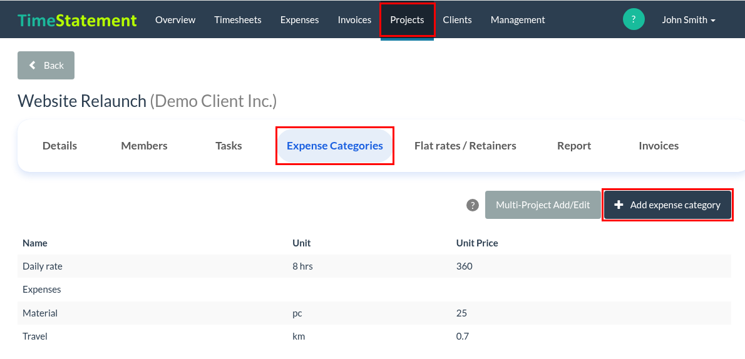Go back using the Back button
This screenshot has width=745, height=359.
[x=46, y=65]
